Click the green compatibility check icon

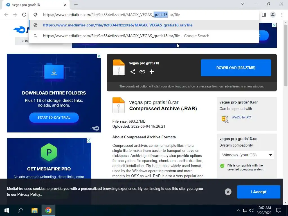tap(222, 166)
